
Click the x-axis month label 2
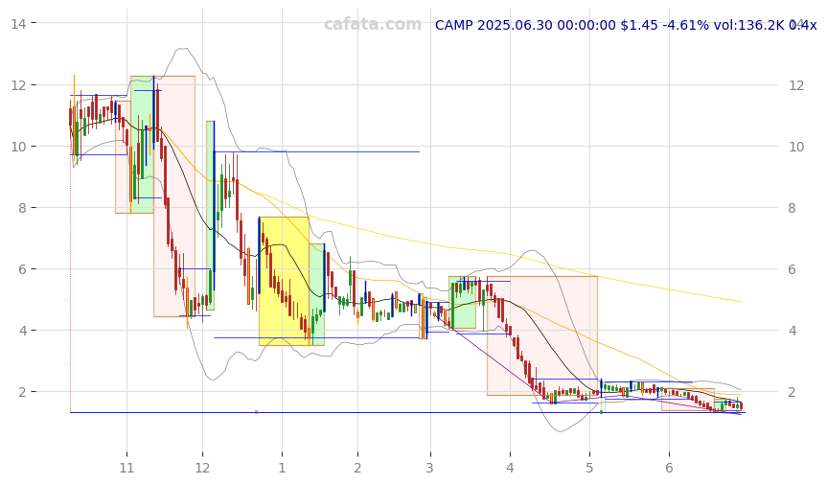(x=357, y=468)
